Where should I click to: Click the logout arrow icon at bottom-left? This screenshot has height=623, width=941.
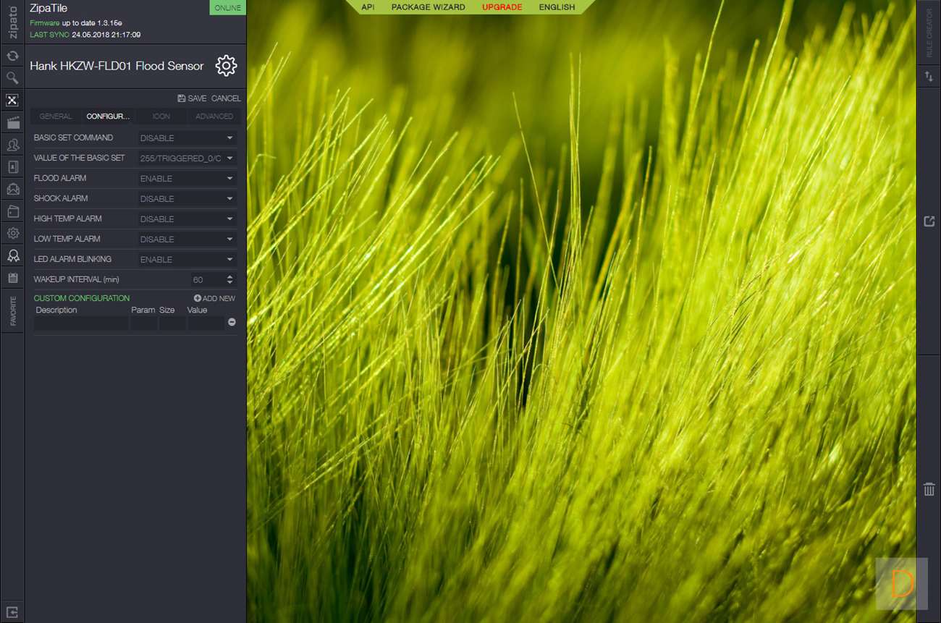[12, 611]
